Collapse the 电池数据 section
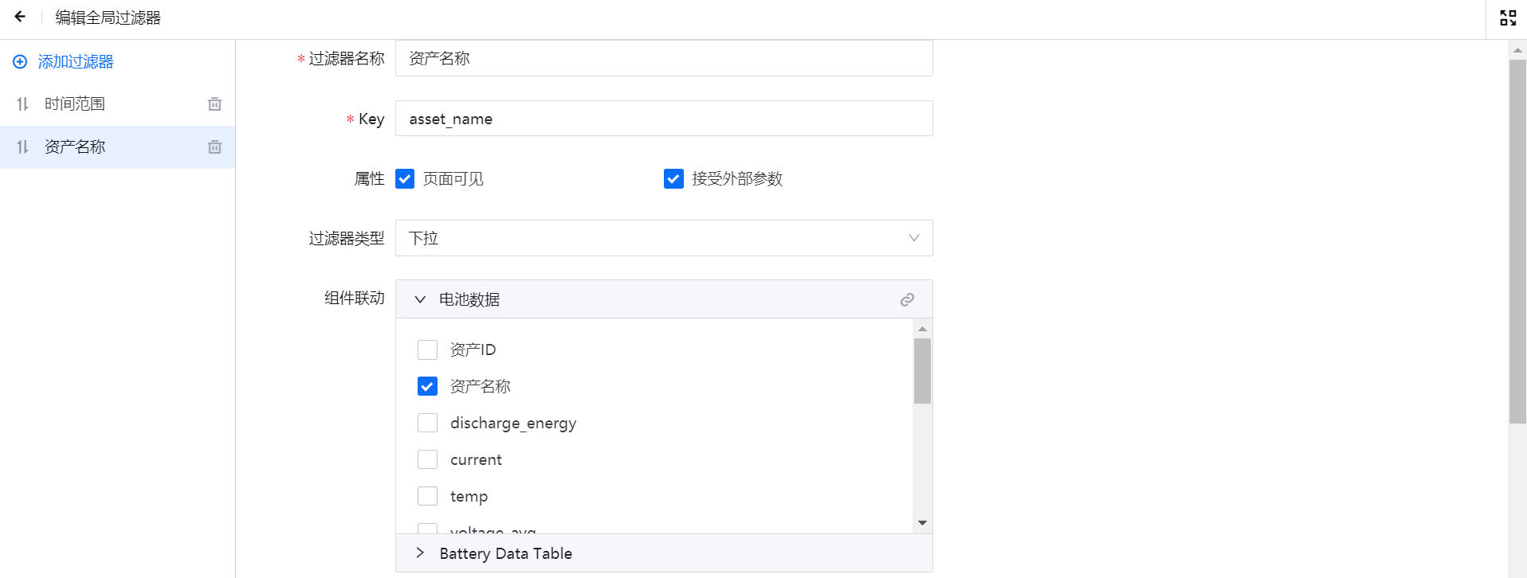1527x578 pixels. click(x=420, y=300)
